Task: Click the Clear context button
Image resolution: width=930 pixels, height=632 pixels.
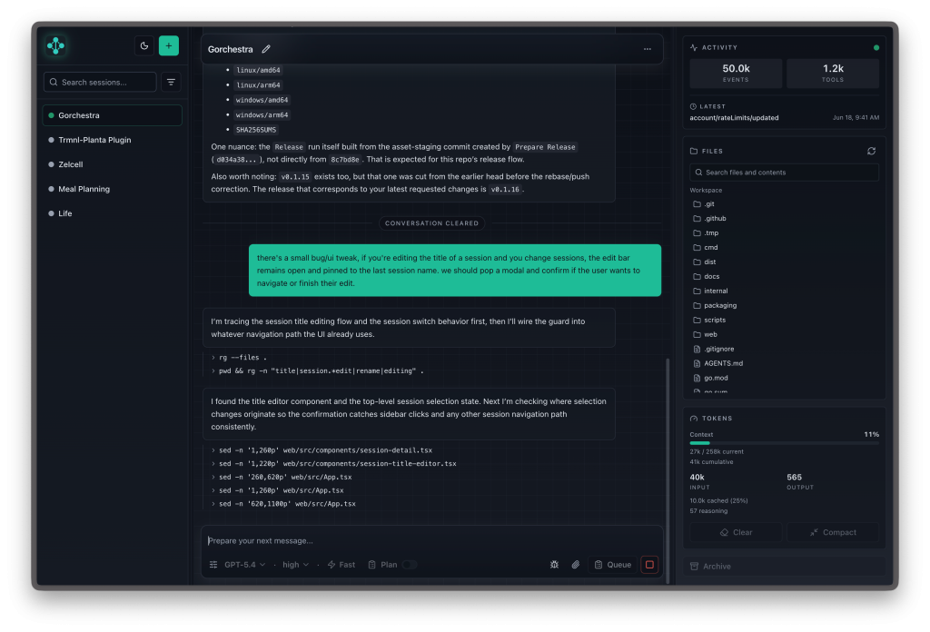Action: pyautogui.click(x=736, y=532)
